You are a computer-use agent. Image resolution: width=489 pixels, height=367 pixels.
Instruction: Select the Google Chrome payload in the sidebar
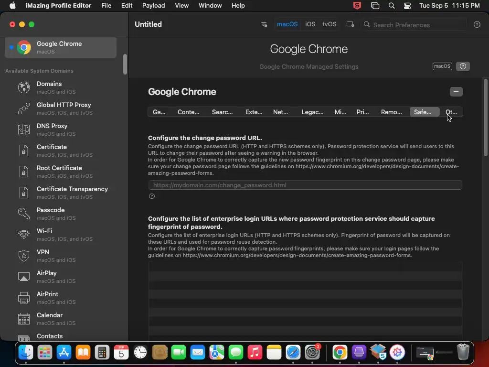point(61,47)
